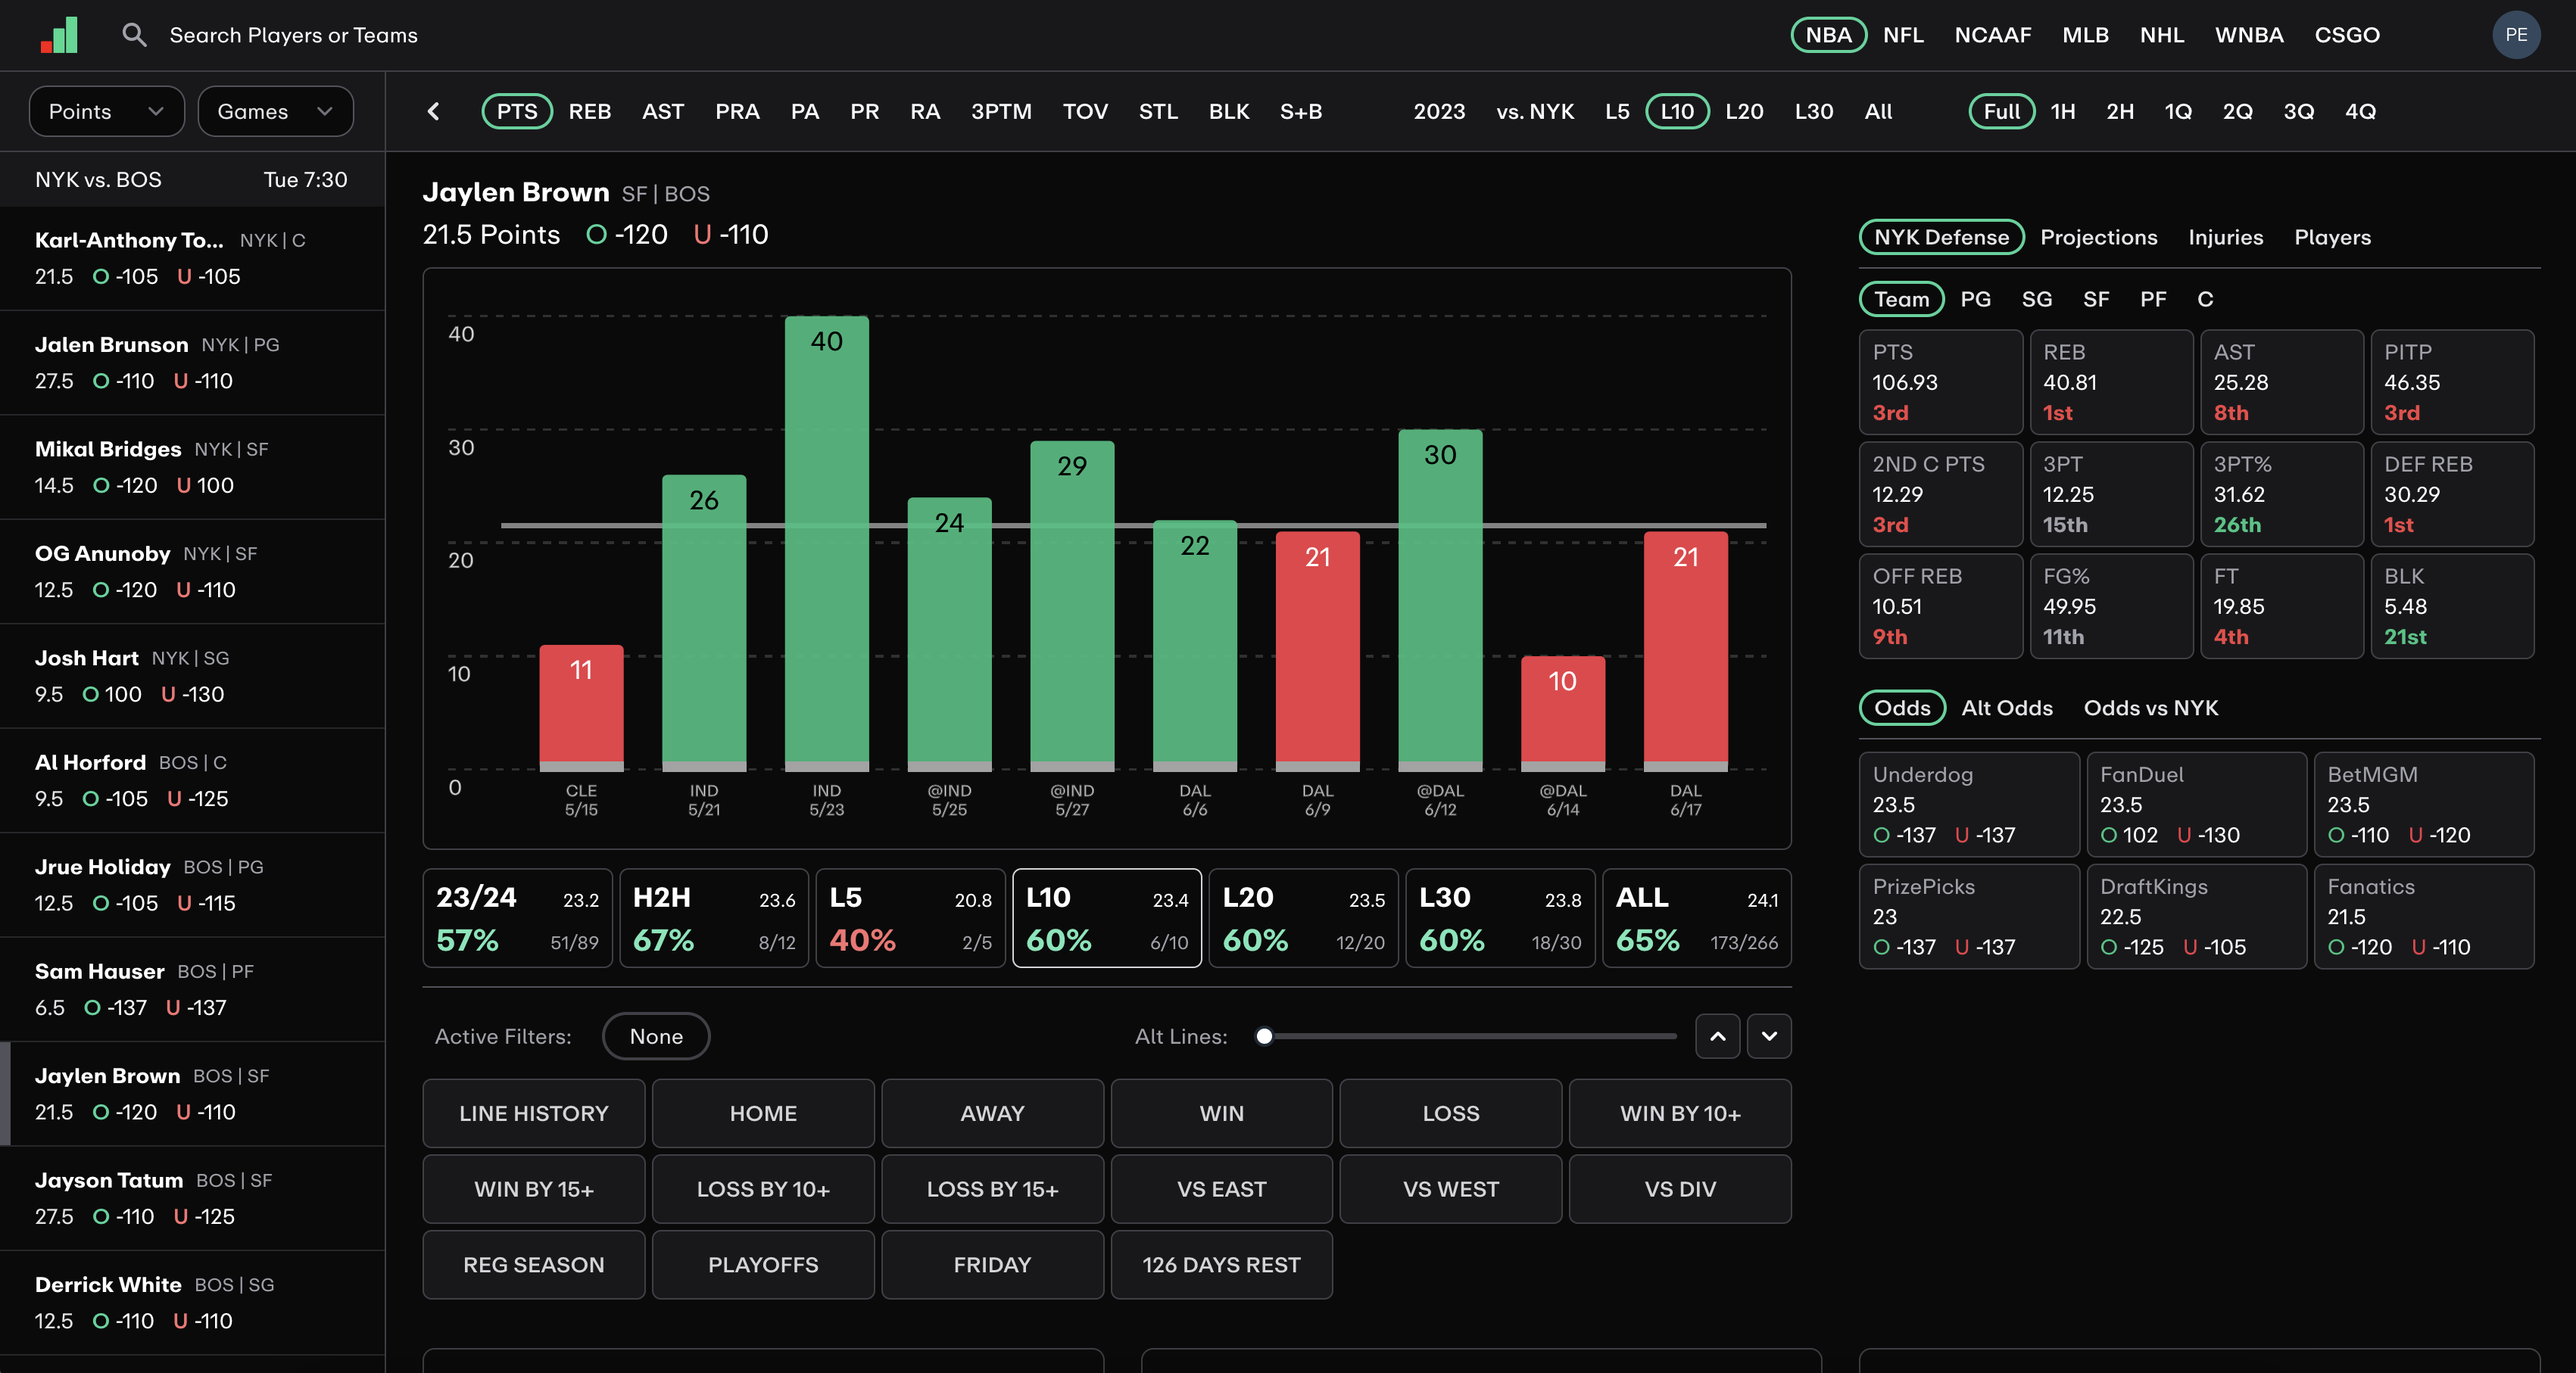Lower alt line with down arrow button

click(x=1768, y=1036)
